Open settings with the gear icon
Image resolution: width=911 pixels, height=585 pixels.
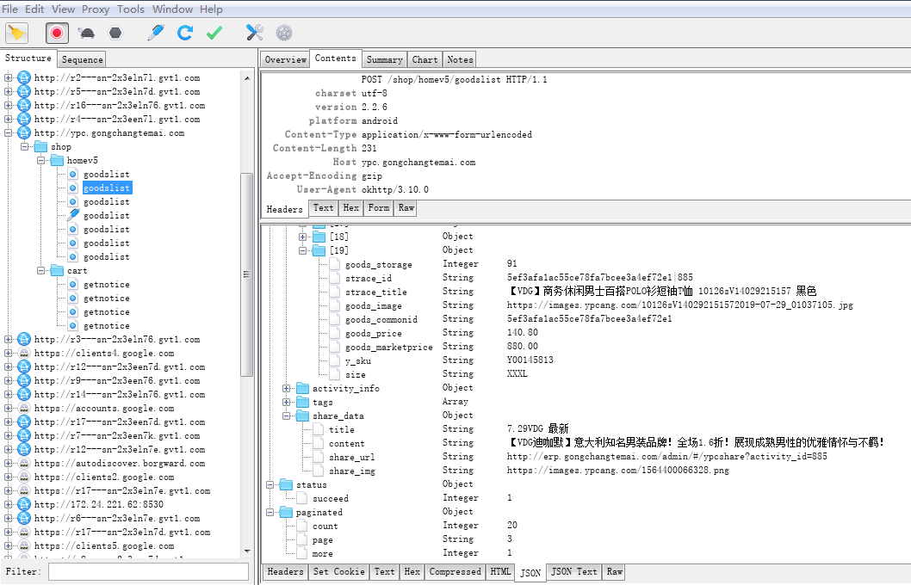coord(284,33)
